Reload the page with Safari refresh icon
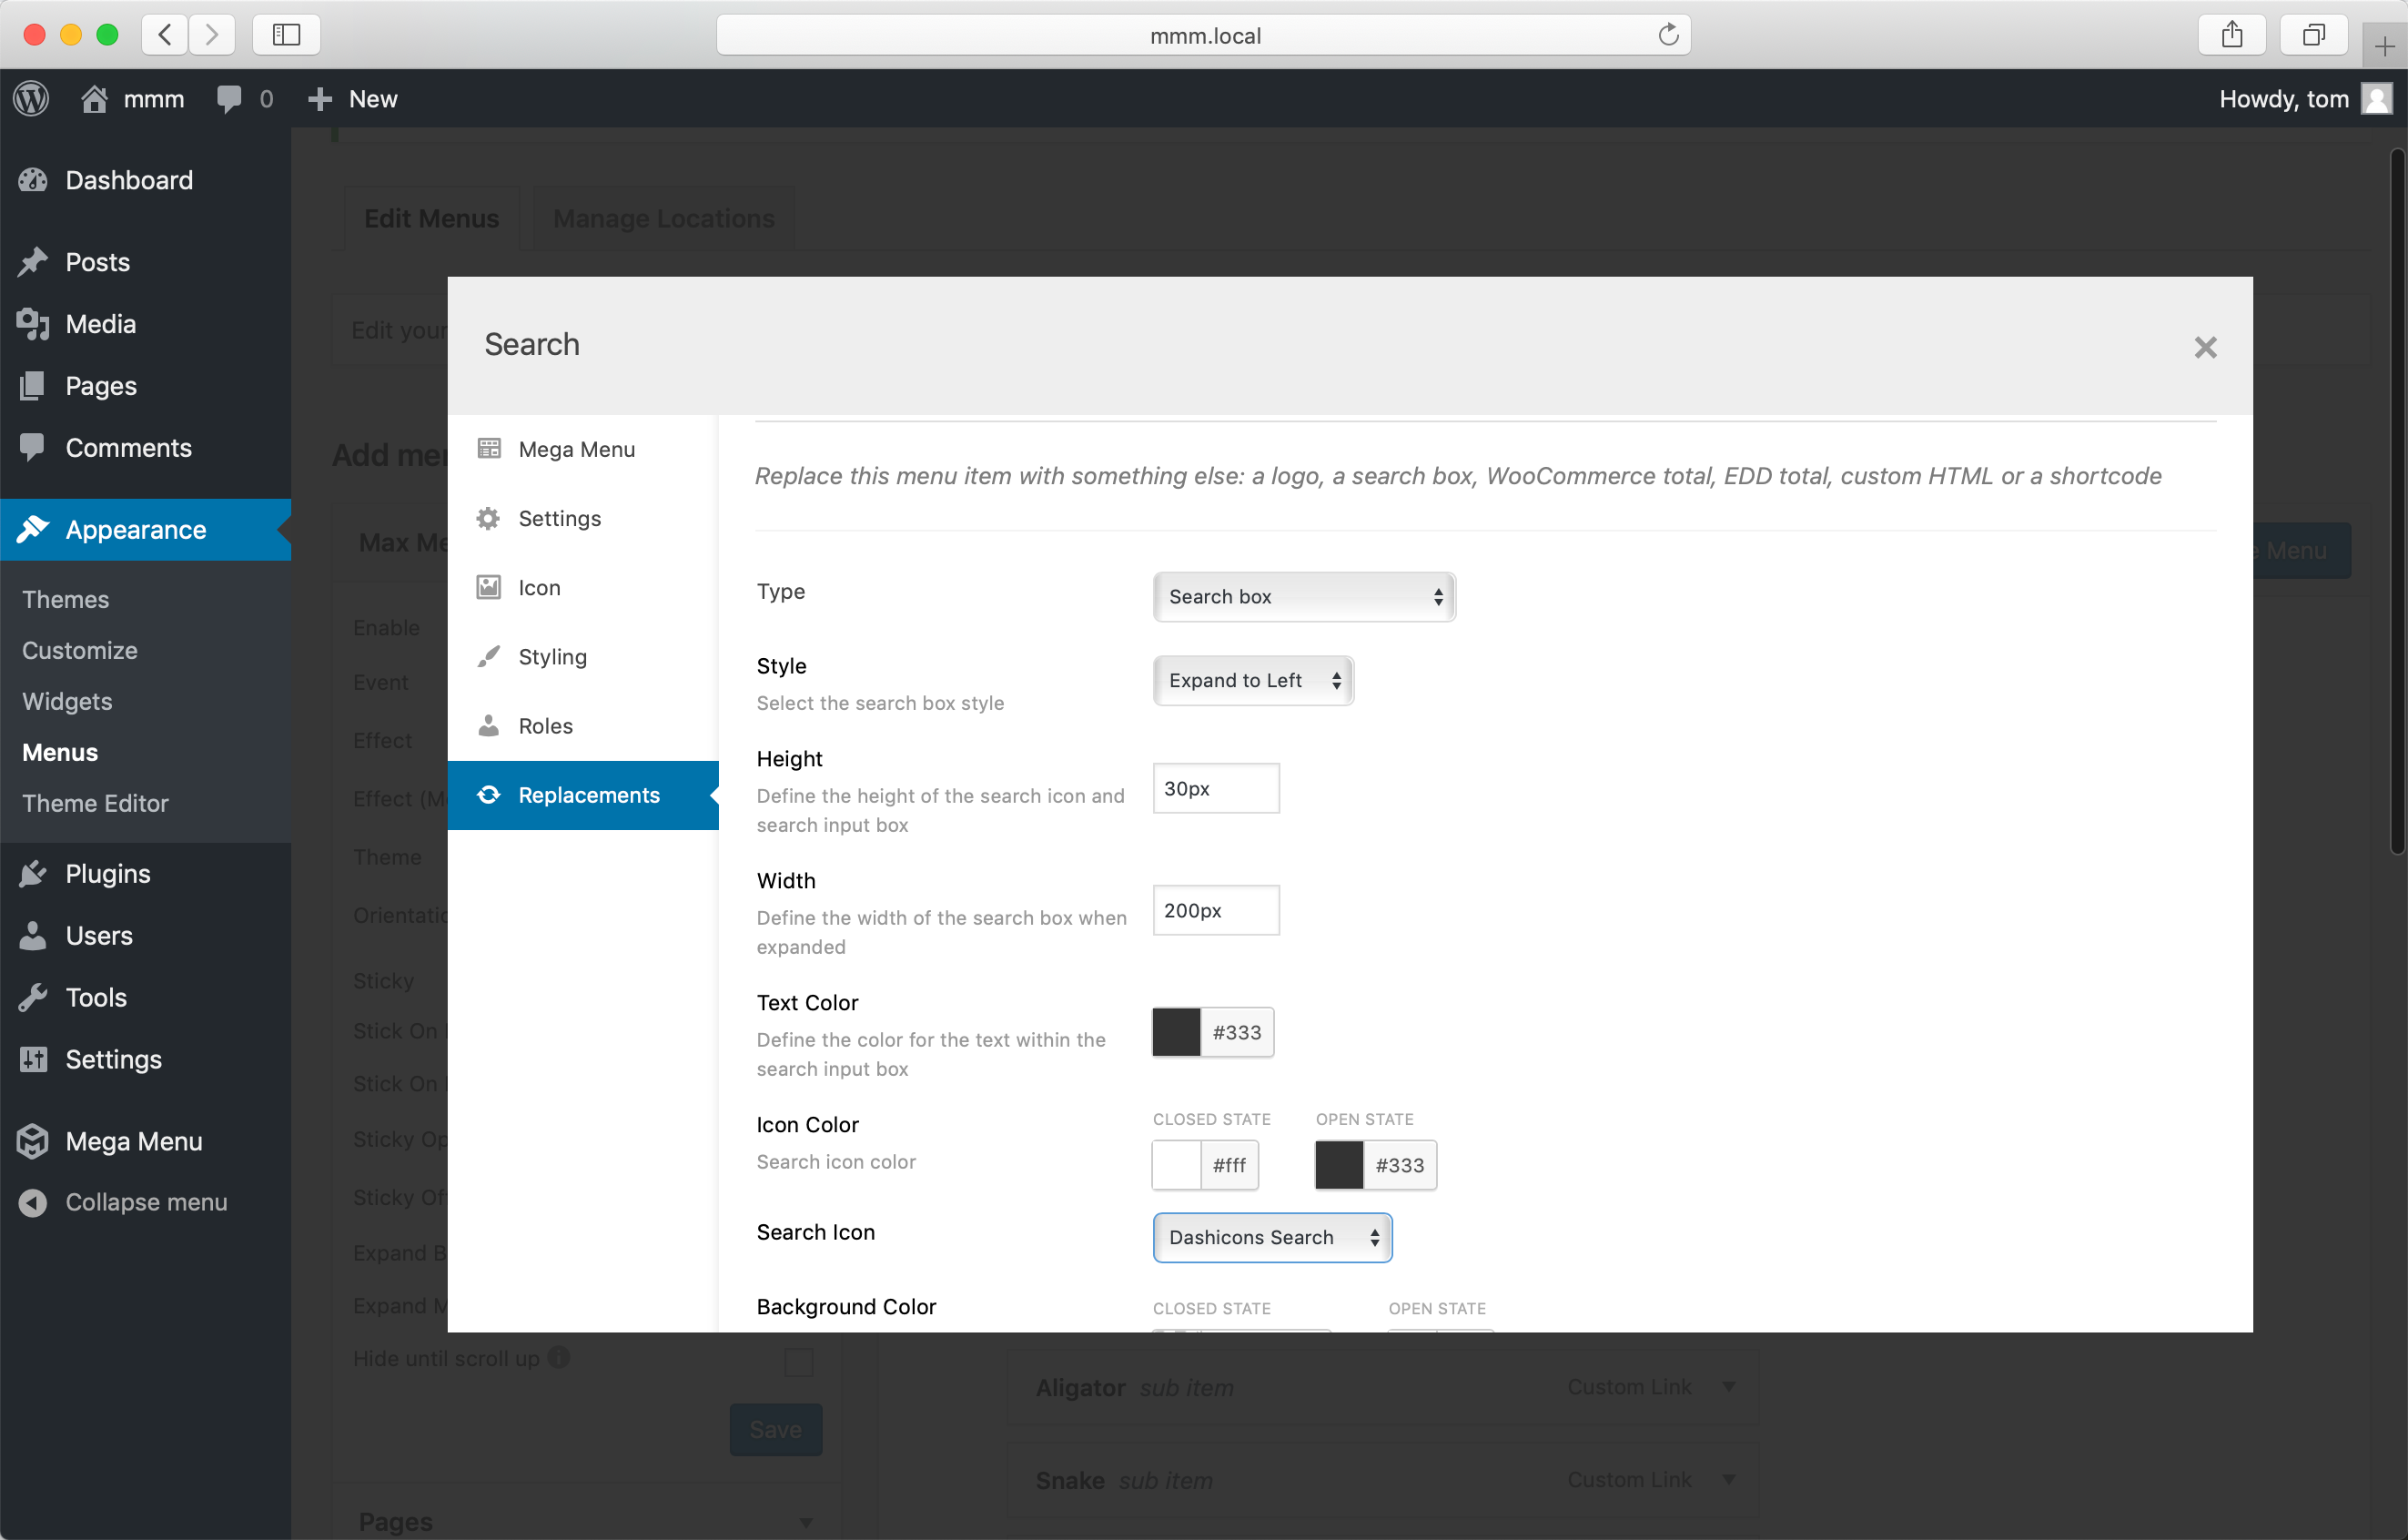Viewport: 2408px width, 1540px height. (1667, 35)
